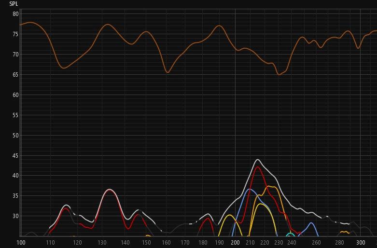
Task: Select the red curve's highest peak near 42 dB
Action: coord(258,167)
